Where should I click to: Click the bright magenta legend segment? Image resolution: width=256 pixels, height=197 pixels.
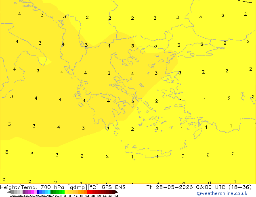32,192
